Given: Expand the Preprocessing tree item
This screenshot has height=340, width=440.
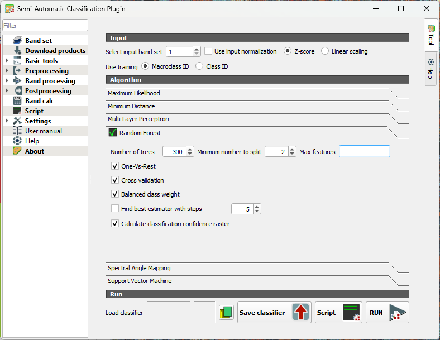Looking at the screenshot, I should pos(7,71).
